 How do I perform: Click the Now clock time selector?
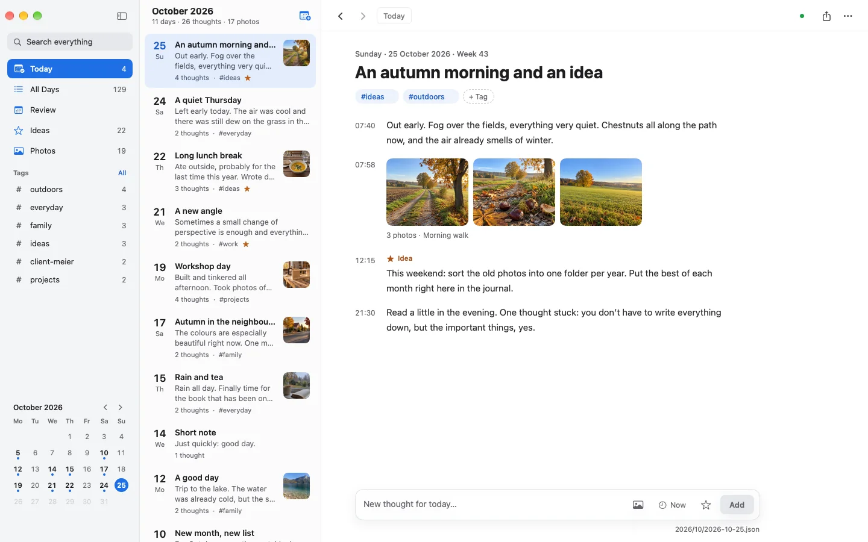(672, 505)
